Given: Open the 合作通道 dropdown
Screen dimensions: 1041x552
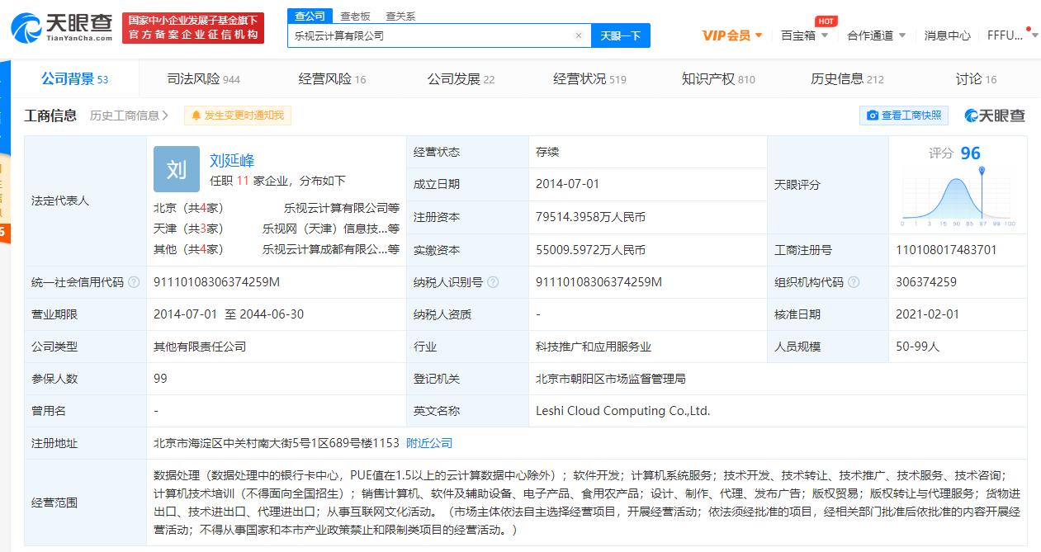Looking at the screenshot, I should click(x=877, y=35).
